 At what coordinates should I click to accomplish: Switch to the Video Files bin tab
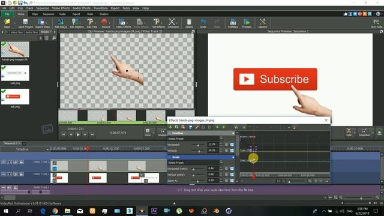[x=17, y=32]
